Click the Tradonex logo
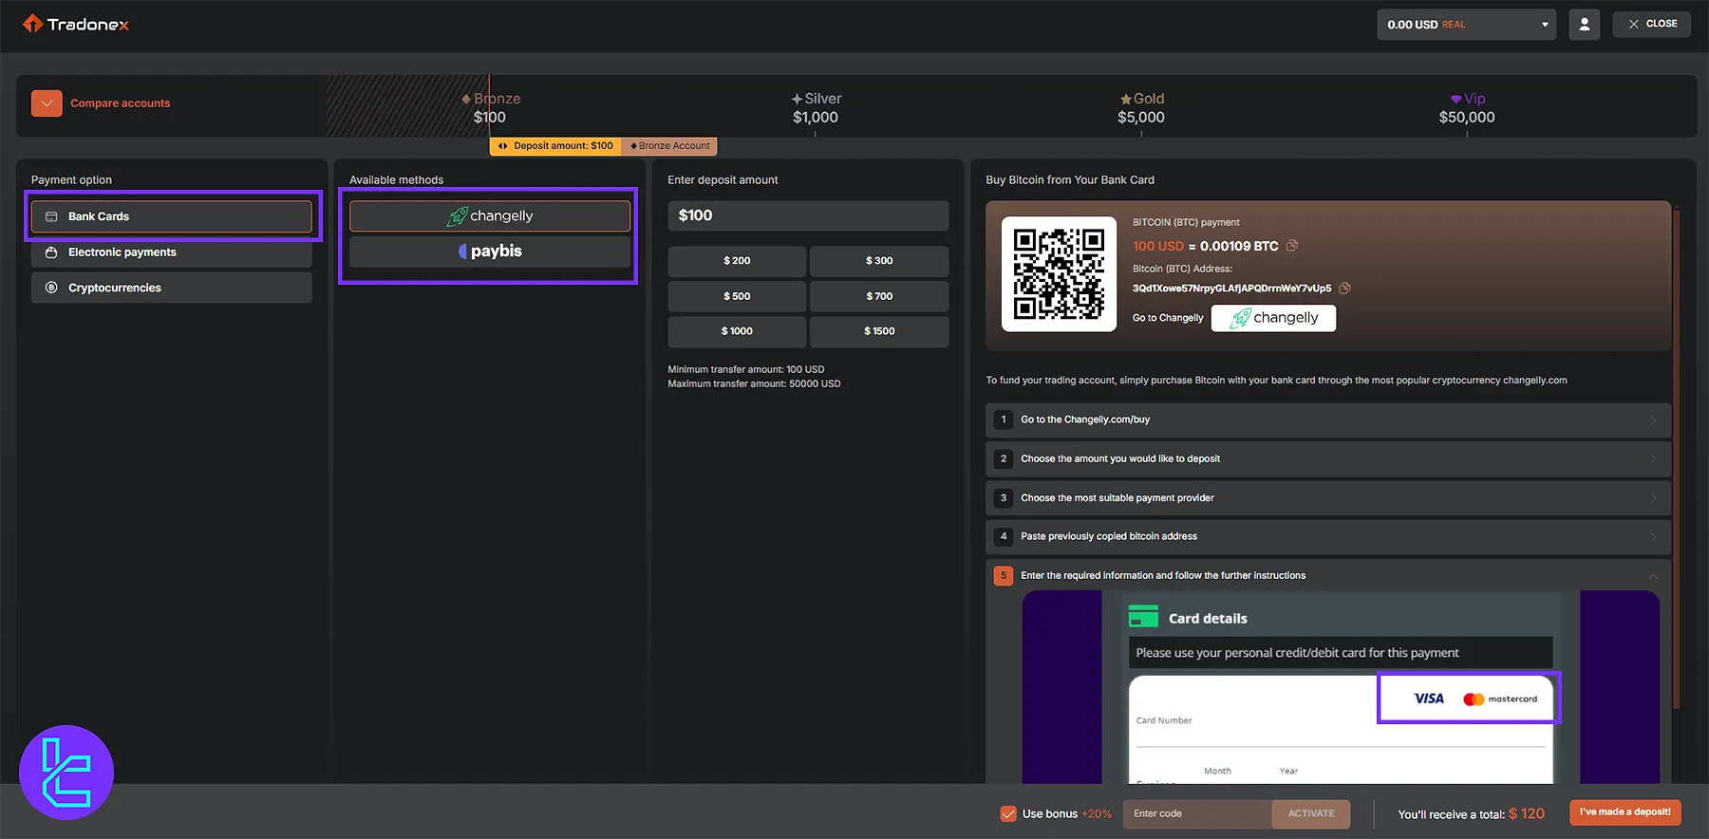Viewport: 1709px width, 839px height. tap(76, 24)
